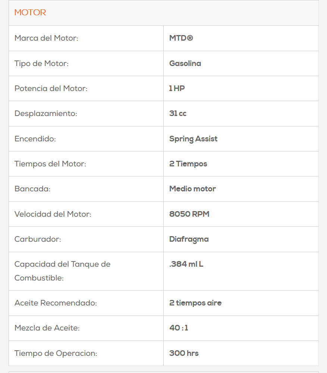Select the 31 cc value
Image resolution: width=327 pixels, height=373 pixels.
coord(177,113)
